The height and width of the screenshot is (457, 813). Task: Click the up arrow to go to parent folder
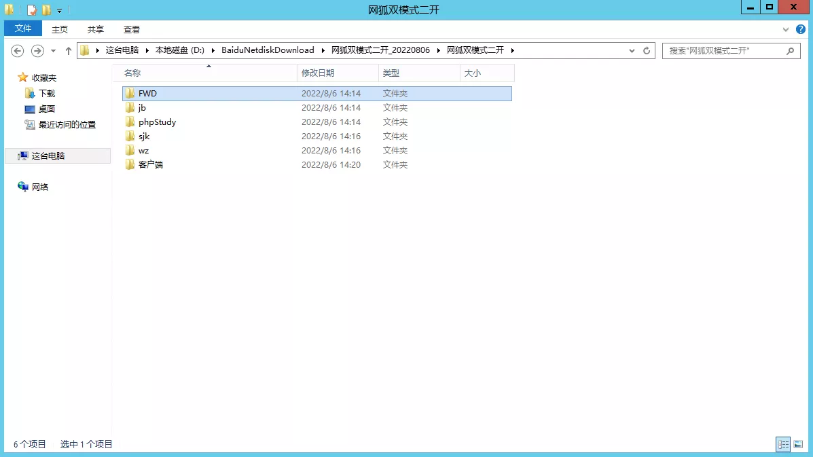[69, 50]
